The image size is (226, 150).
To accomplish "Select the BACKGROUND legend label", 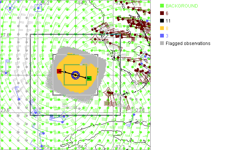I will pos(182,6).
